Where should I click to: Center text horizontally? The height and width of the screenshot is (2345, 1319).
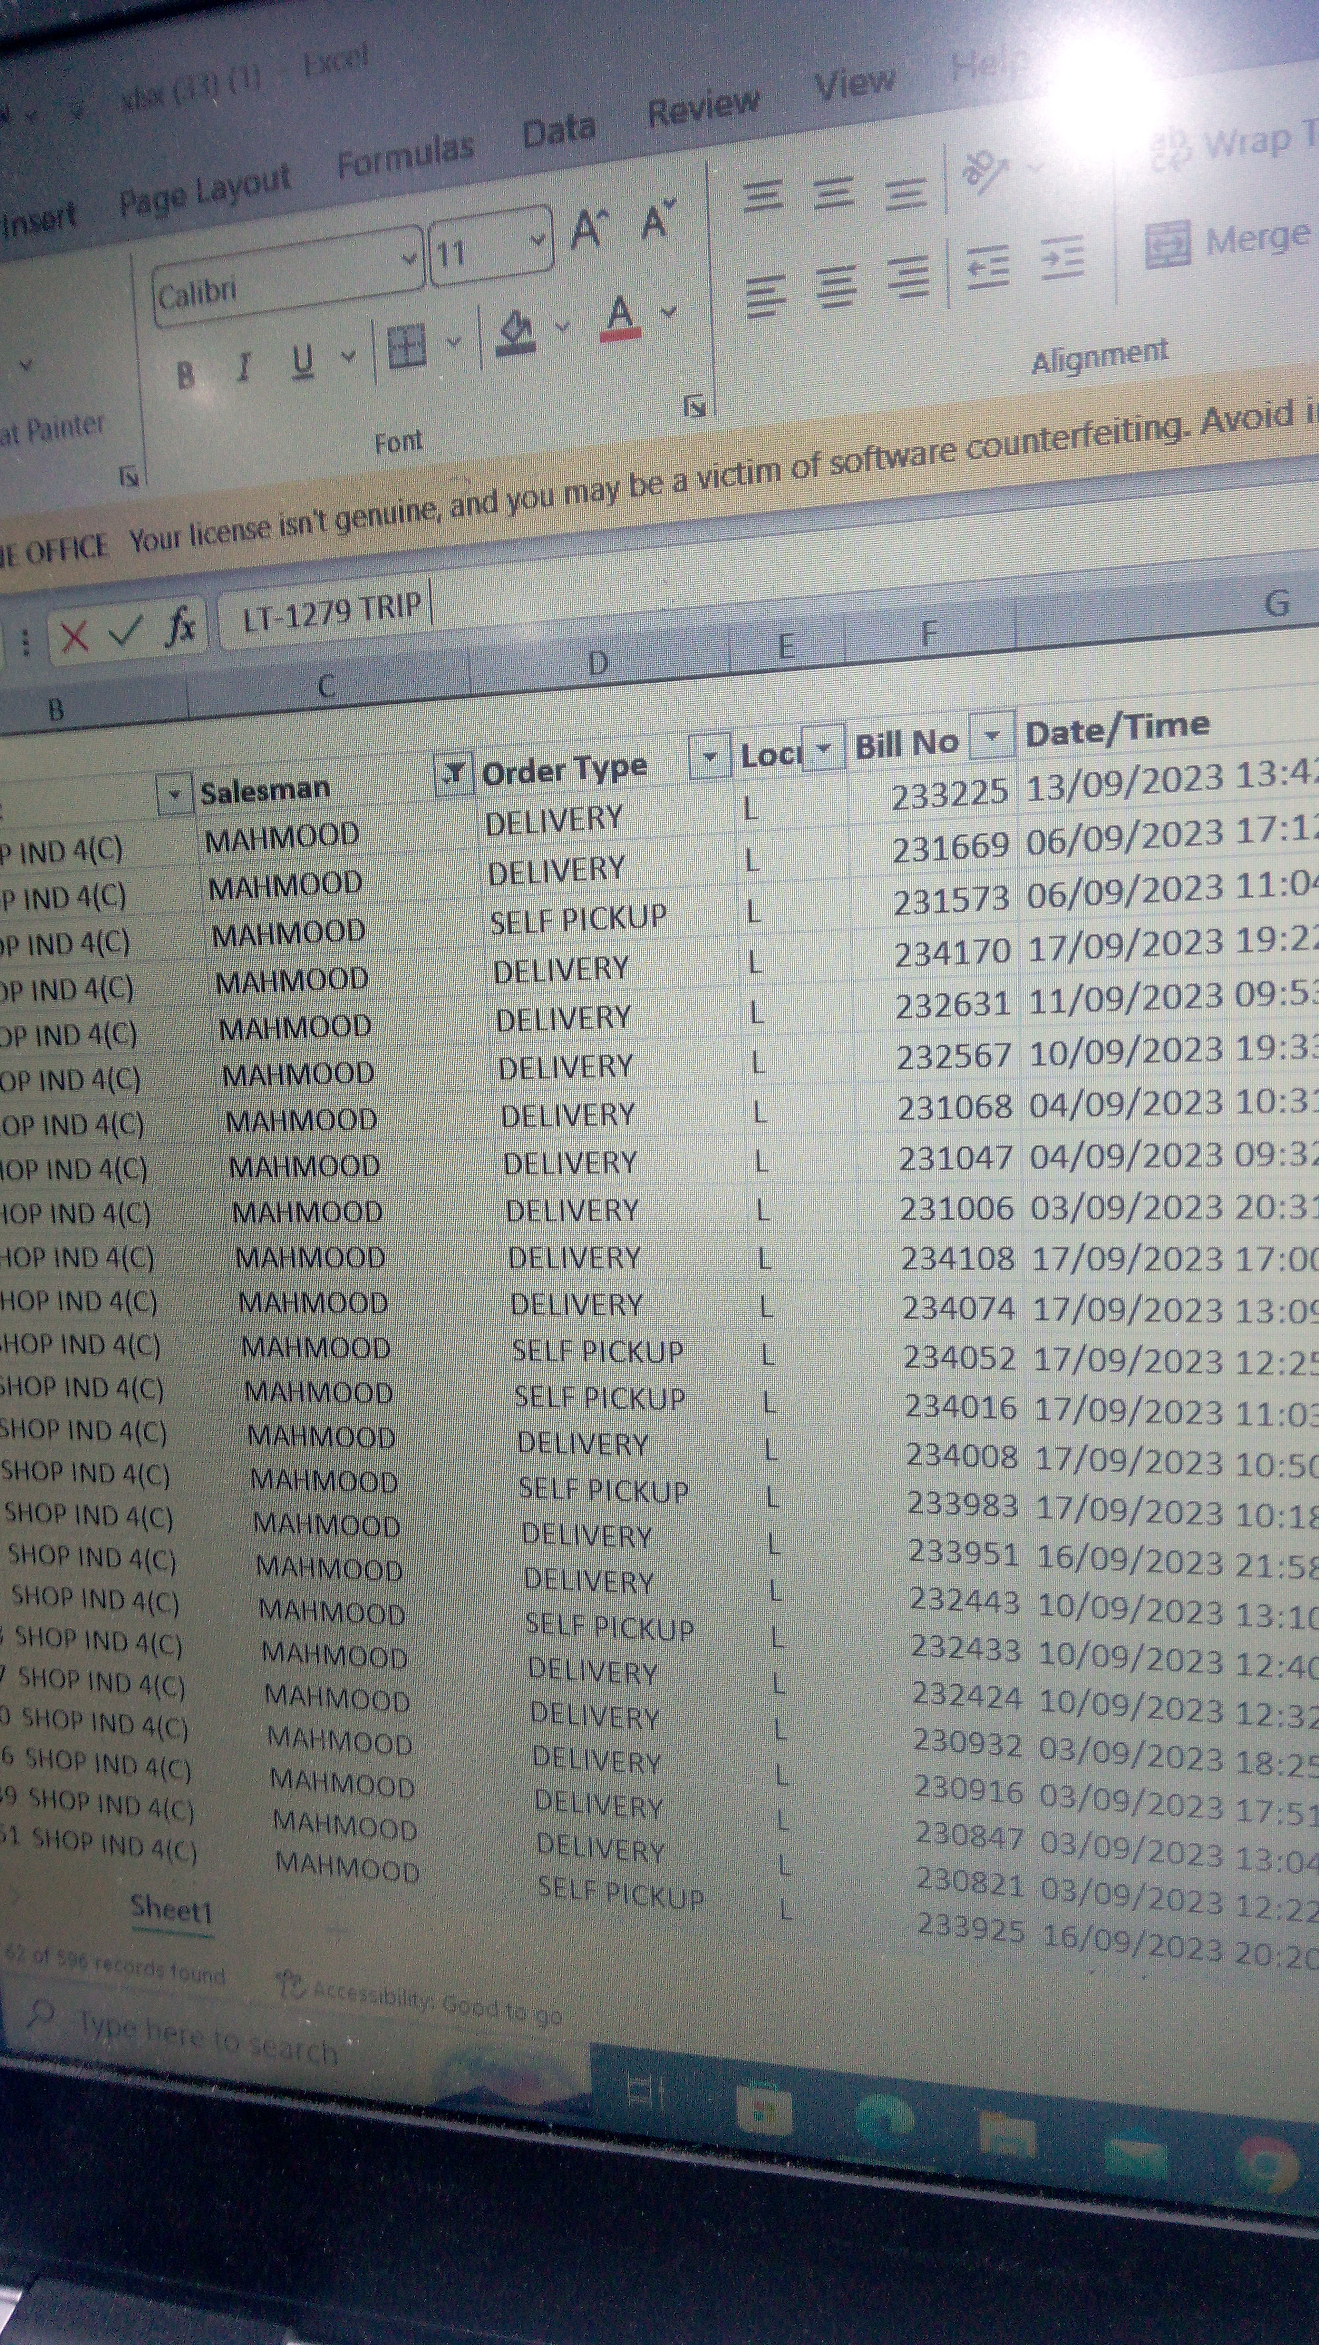coord(837,287)
